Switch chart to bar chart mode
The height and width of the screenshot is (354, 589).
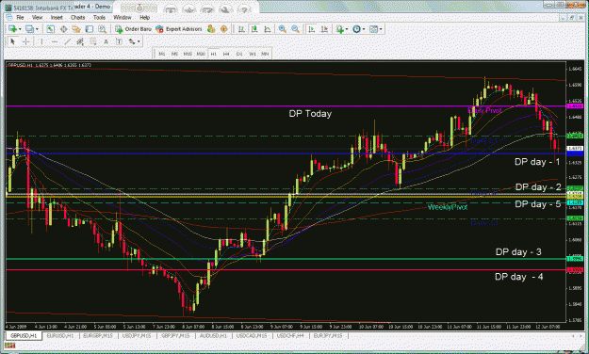click(x=241, y=29)
